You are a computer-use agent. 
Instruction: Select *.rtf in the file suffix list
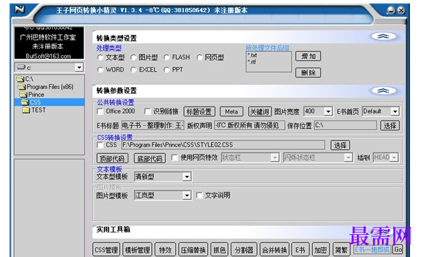251,62
